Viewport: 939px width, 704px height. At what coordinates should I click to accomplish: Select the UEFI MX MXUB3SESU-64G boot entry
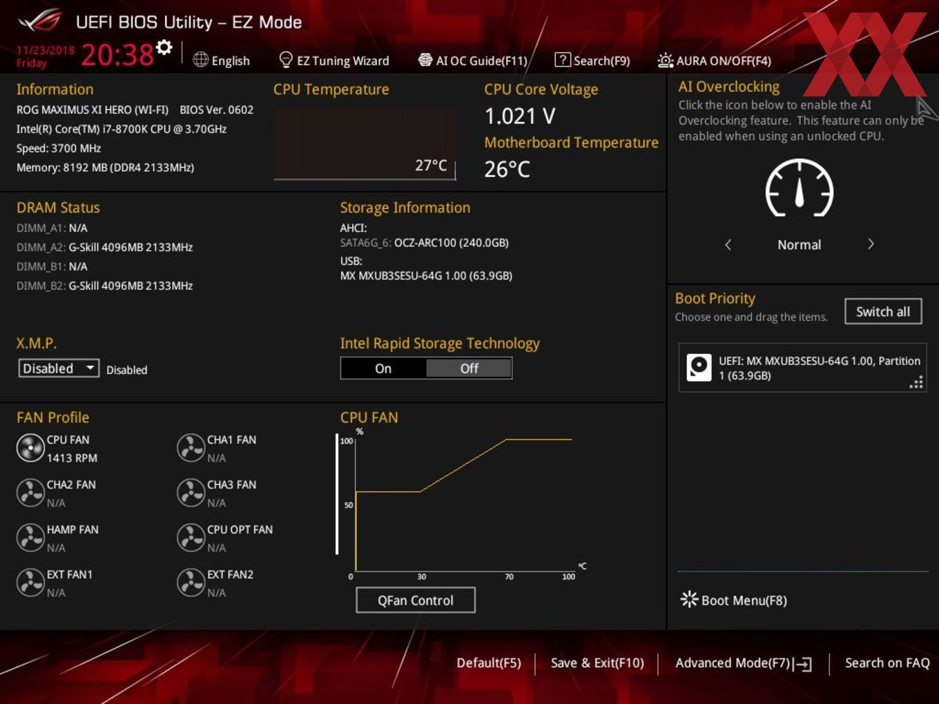(x=802, y=368)
